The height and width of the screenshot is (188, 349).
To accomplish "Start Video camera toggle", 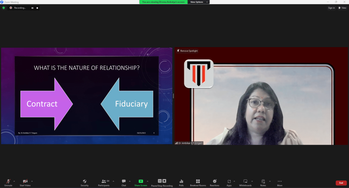I will point(25,182).
